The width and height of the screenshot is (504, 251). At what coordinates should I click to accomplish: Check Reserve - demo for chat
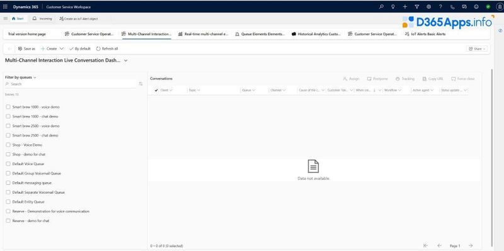coord(8,221)
